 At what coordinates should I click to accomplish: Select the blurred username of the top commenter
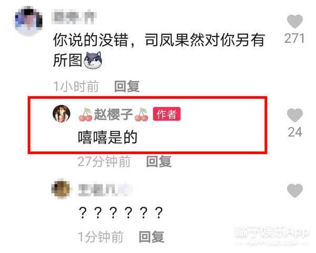tap(74, 17)
